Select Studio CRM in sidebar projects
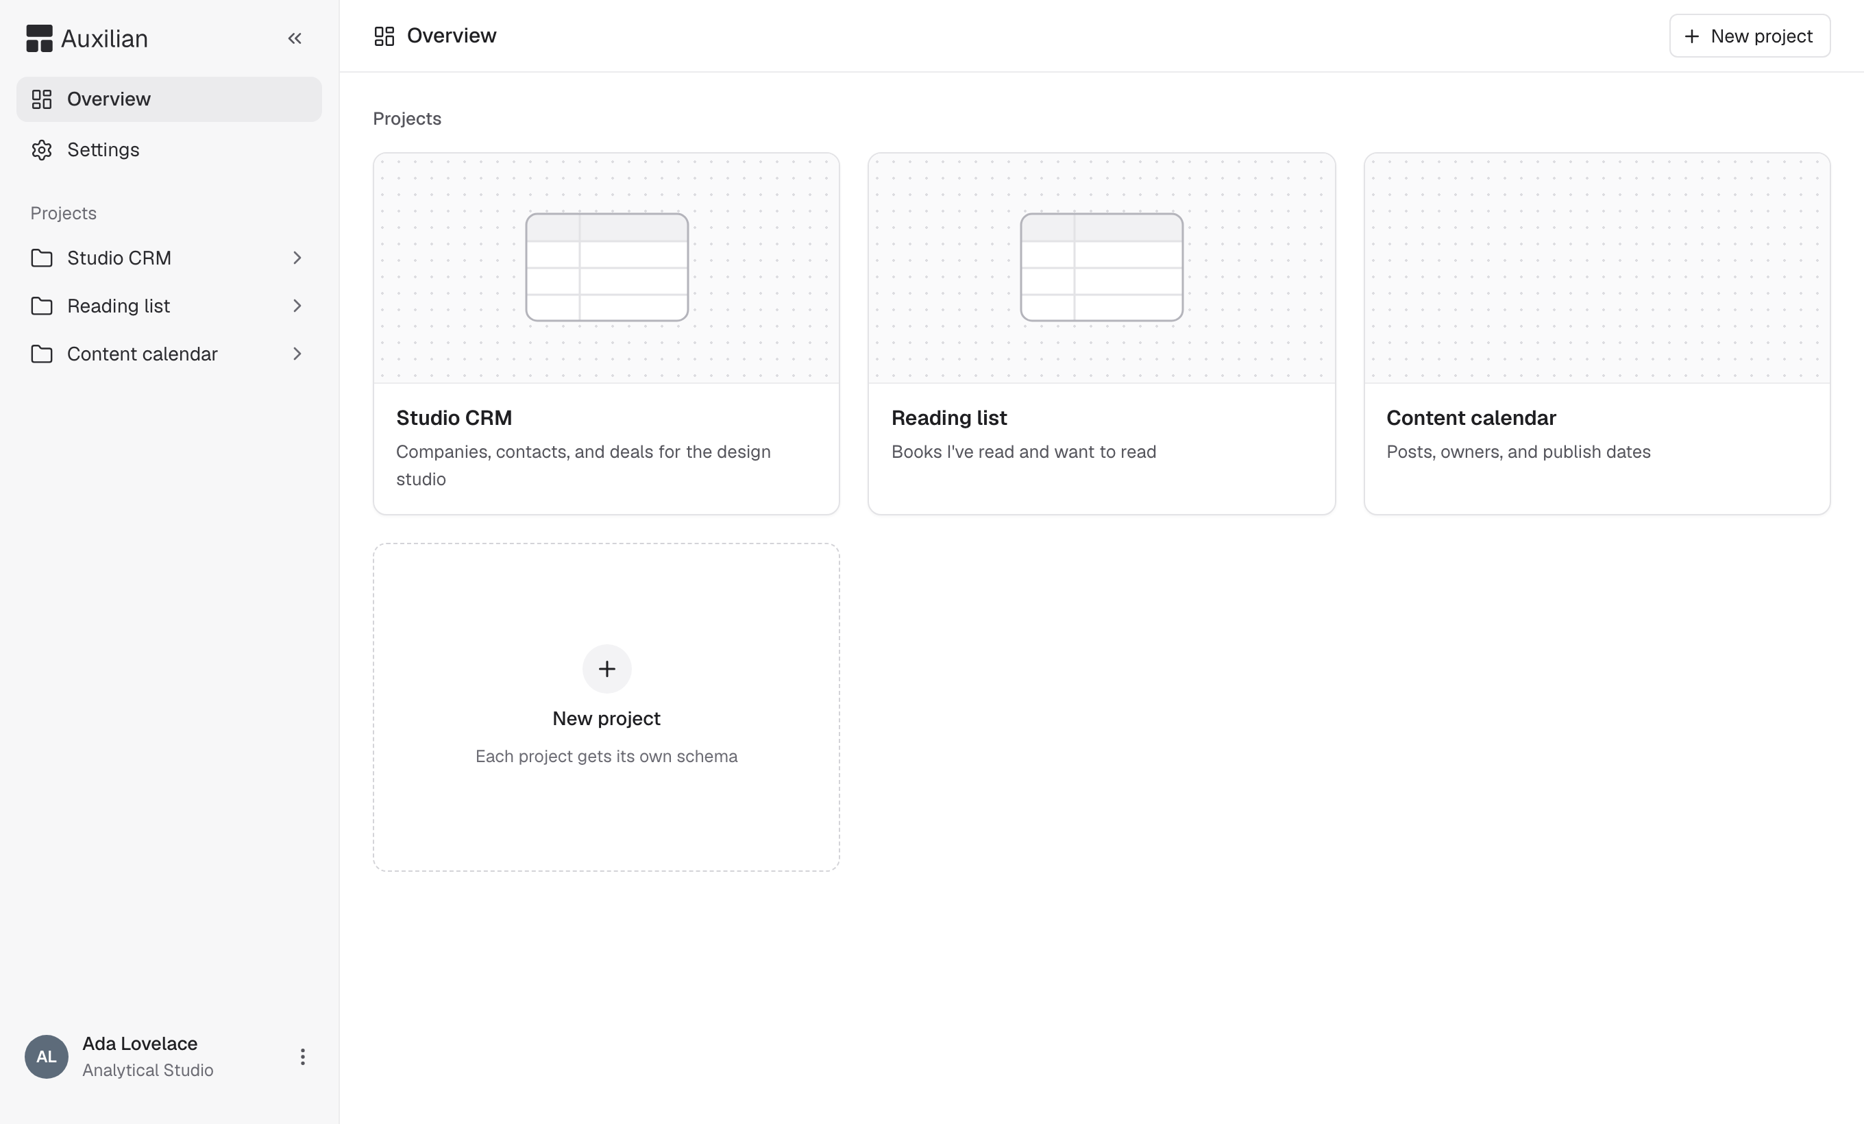Screen dimensions: 1864x1124 169,258
